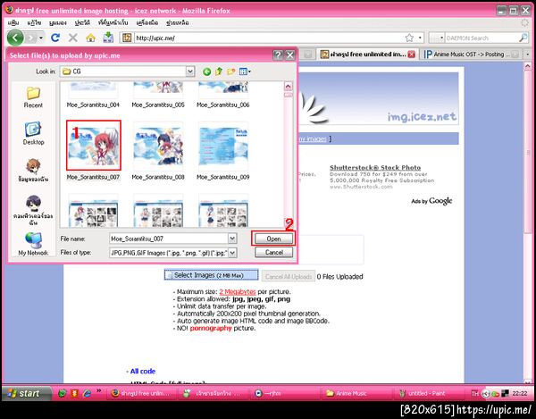Create new folder icon in dialog
The height and width of the screenshot is (419, 536).
(x=231, y=71)
